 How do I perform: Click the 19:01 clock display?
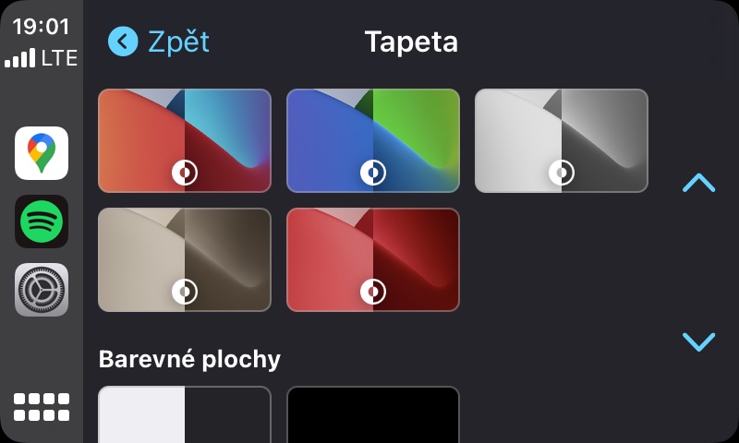(41, 27)
